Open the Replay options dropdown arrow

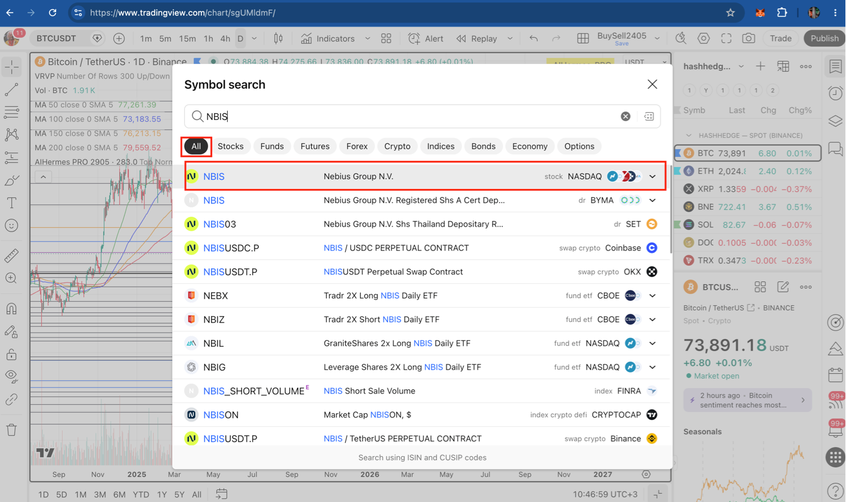coord(510,39)
